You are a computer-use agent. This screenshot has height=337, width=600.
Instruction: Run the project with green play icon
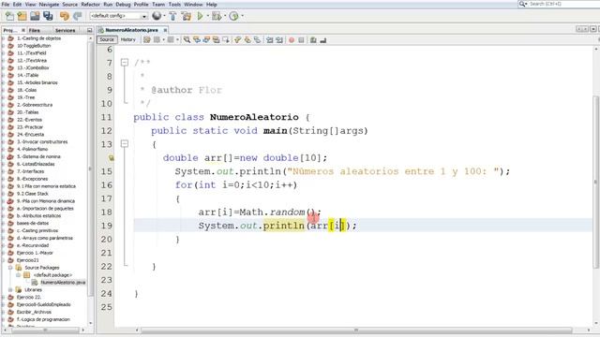pyautogui.click(x=200, y=16)
